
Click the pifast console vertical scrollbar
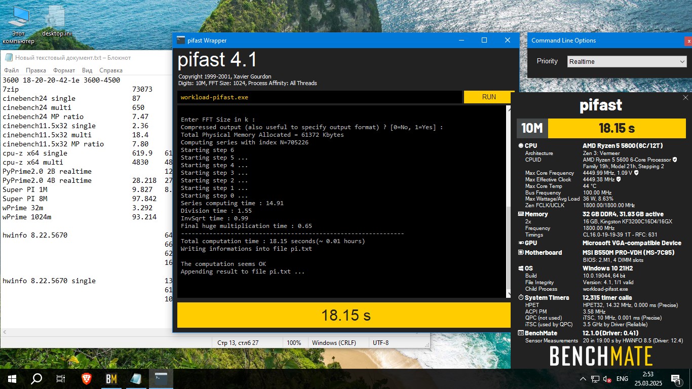coord(509,202)
